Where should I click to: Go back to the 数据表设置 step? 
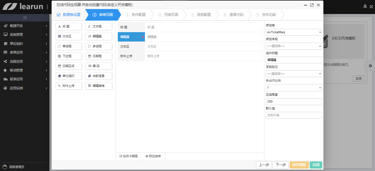point(71,15)
